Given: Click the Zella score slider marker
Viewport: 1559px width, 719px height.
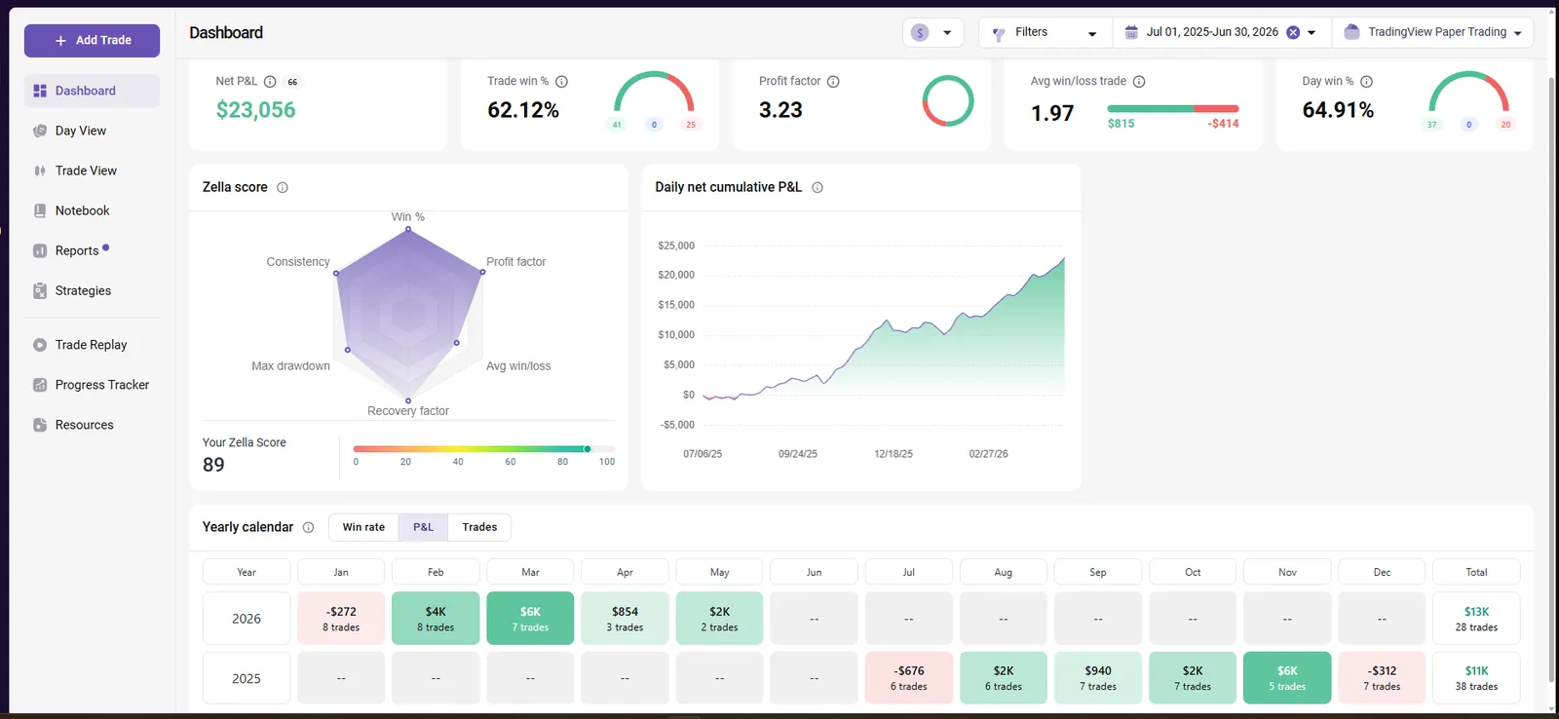Looking at the screenshot, I should tap(587, 449).
